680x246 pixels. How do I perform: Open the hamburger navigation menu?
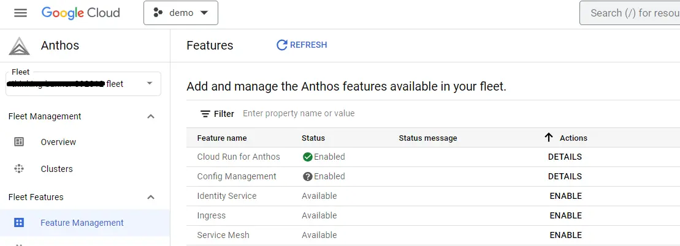[x=20, y=13]
